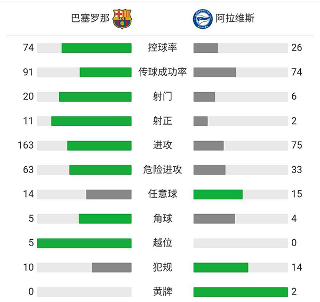
Task: Click Alavés's 74 pass accuracy value
Action: 297,72
